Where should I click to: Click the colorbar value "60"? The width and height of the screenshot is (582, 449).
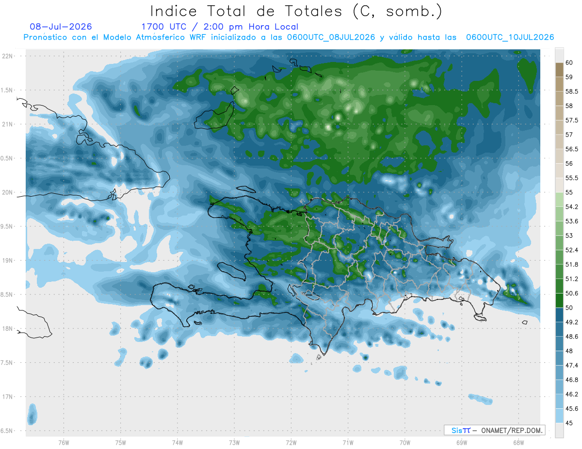(x=569, y=62)
